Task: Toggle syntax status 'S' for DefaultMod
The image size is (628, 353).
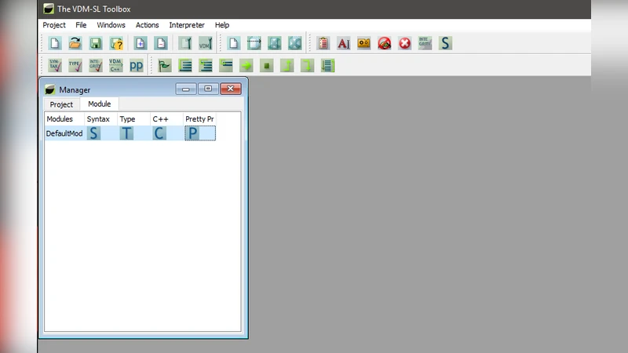Action: [x=94, y=133]
